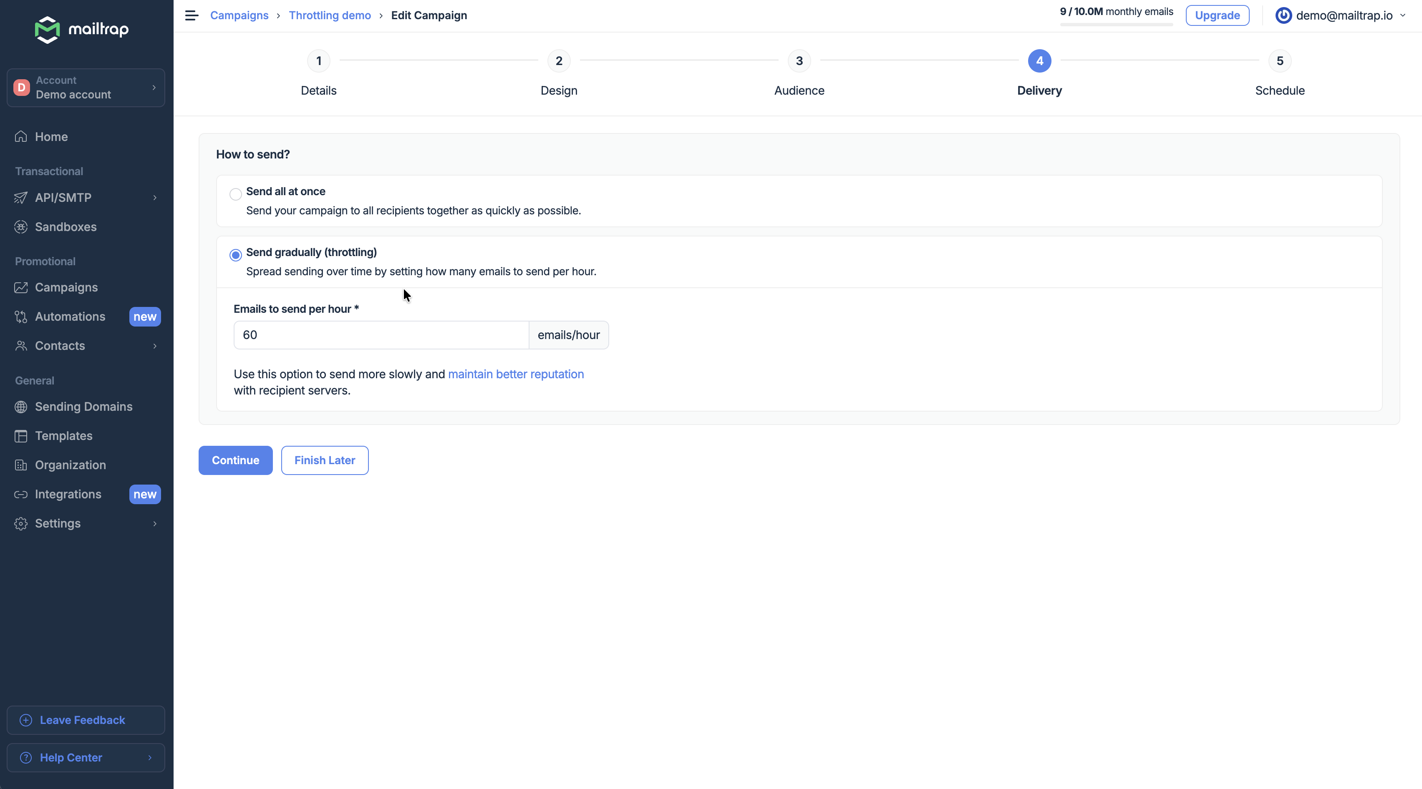Open Sandboxes from the sidebar
Viewport: 1422px width, 789px height.
[65, 227]
